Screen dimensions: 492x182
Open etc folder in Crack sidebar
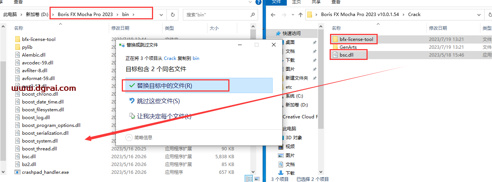click(289, 87)
